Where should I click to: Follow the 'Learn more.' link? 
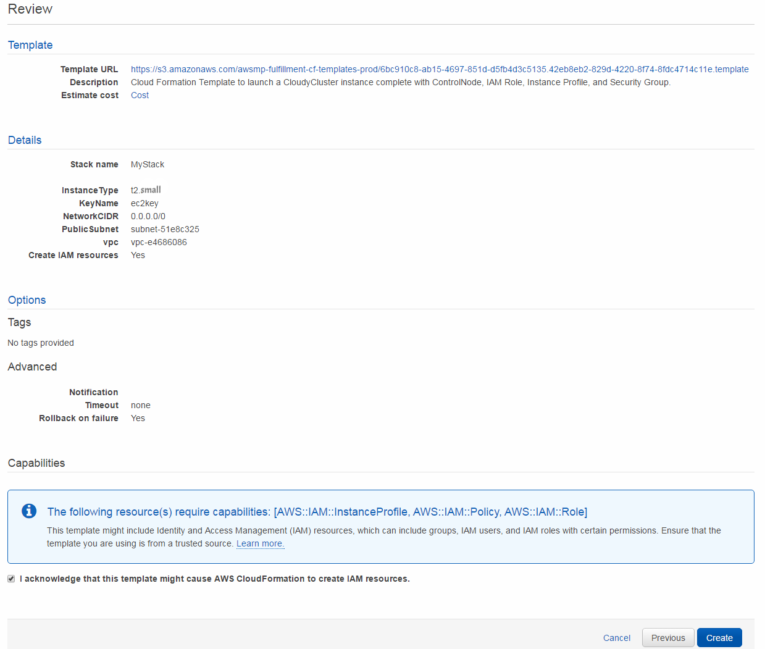point(260,543)
